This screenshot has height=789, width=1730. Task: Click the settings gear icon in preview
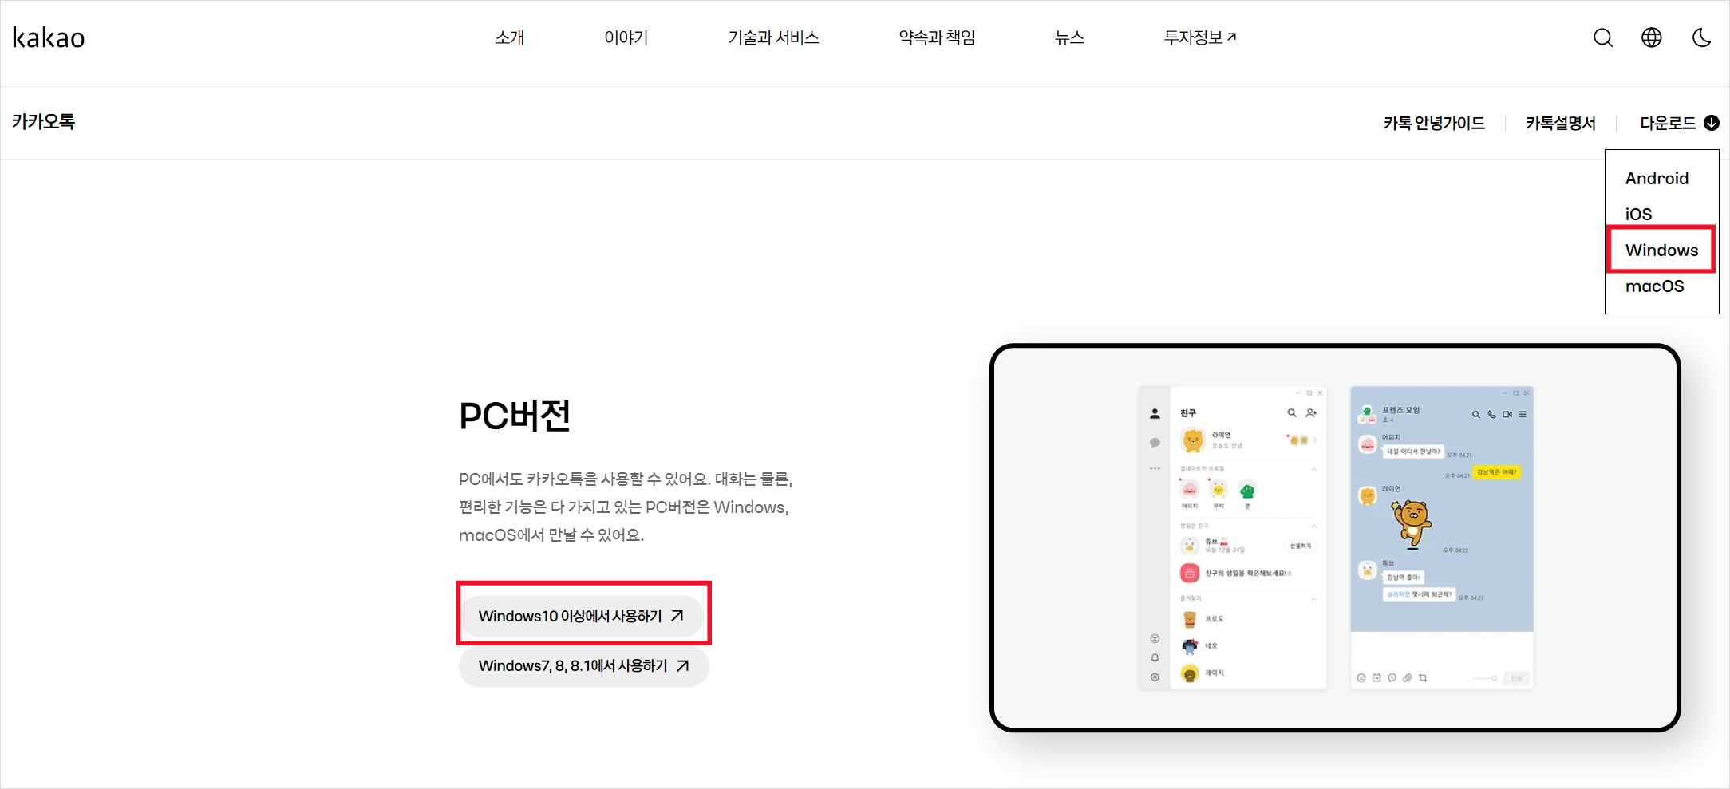point(1155,677)
